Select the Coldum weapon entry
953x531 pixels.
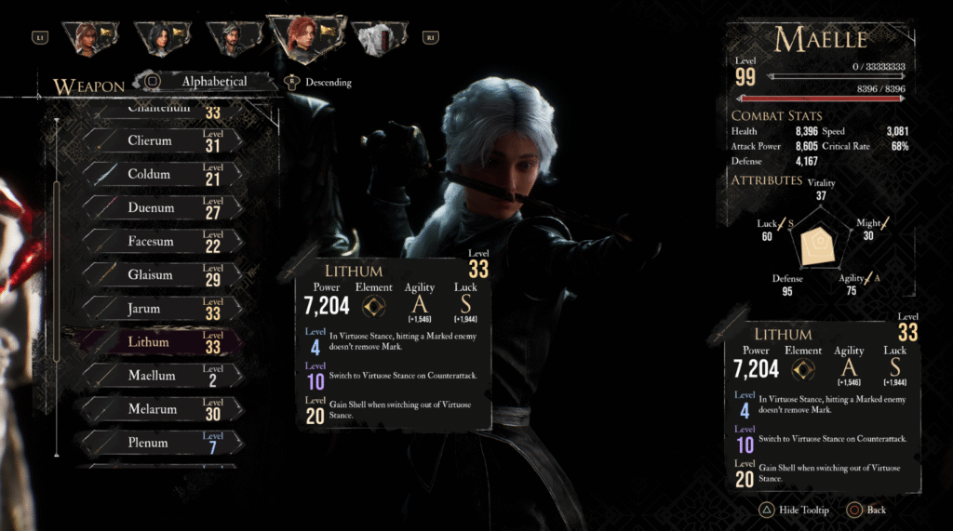[163, 175]
